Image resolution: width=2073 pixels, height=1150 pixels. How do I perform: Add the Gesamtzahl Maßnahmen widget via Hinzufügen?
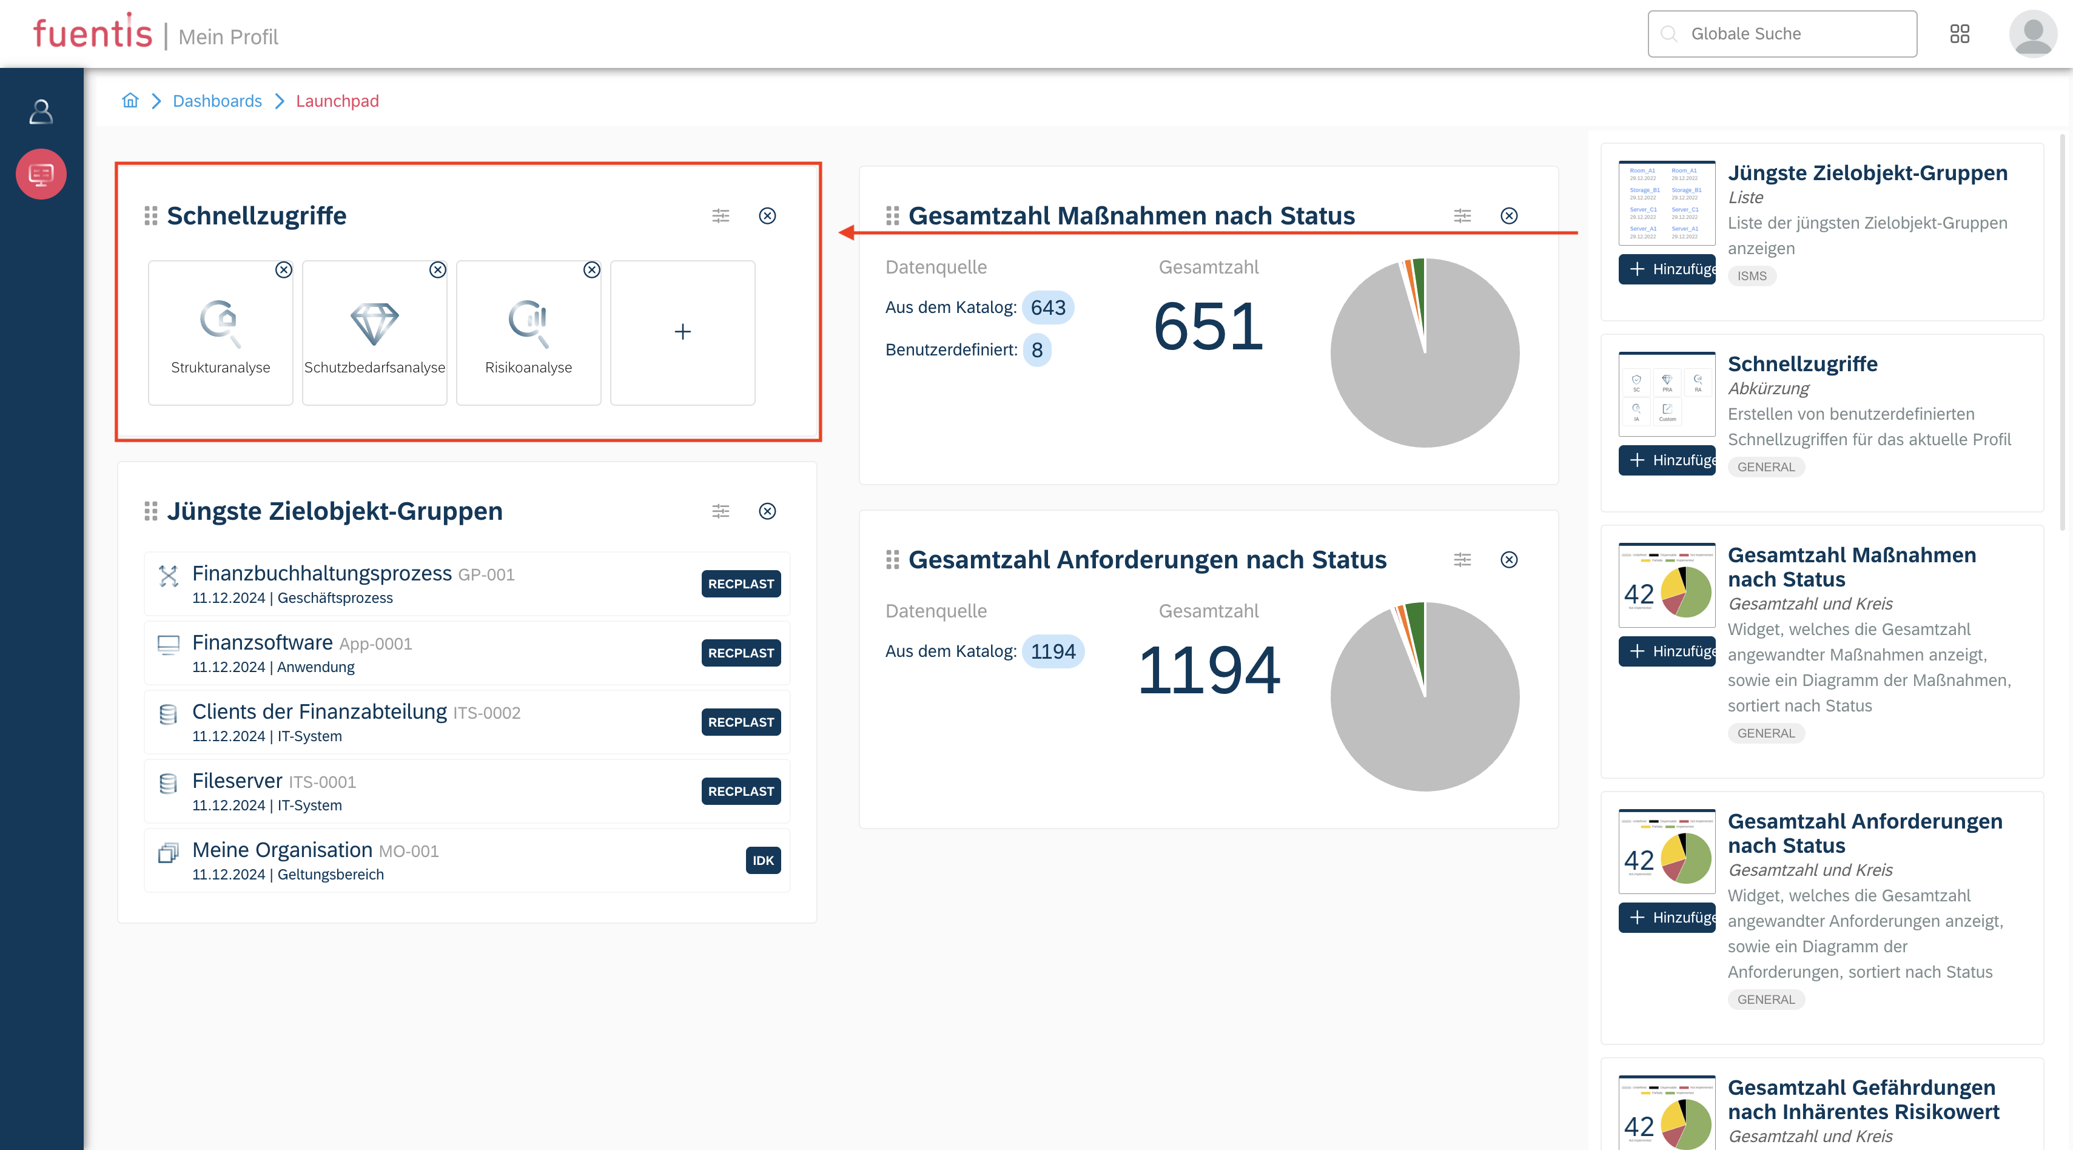1667,651
